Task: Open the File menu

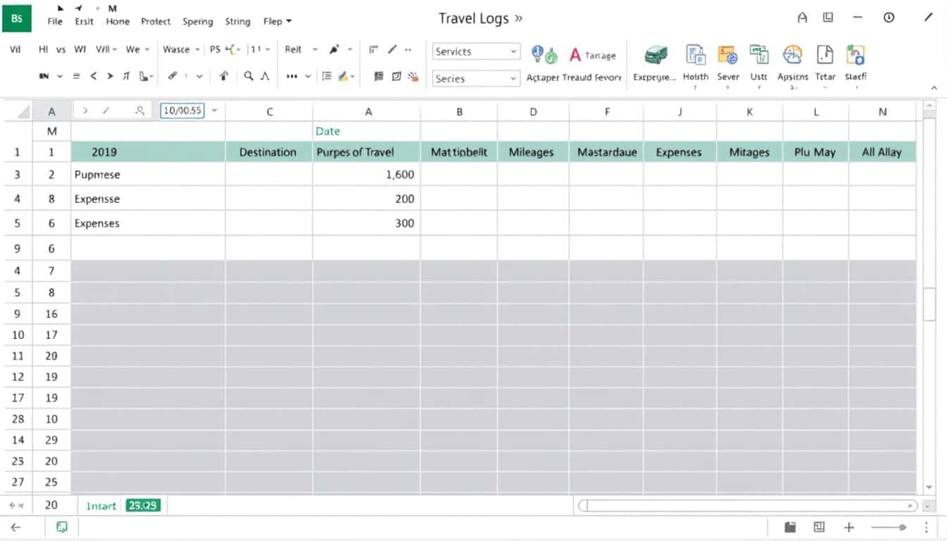Action: coord(55,21)
